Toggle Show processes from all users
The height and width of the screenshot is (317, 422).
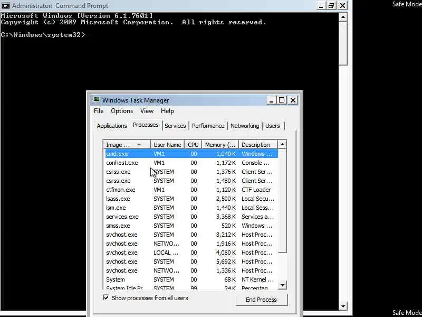tap(106, 297)
